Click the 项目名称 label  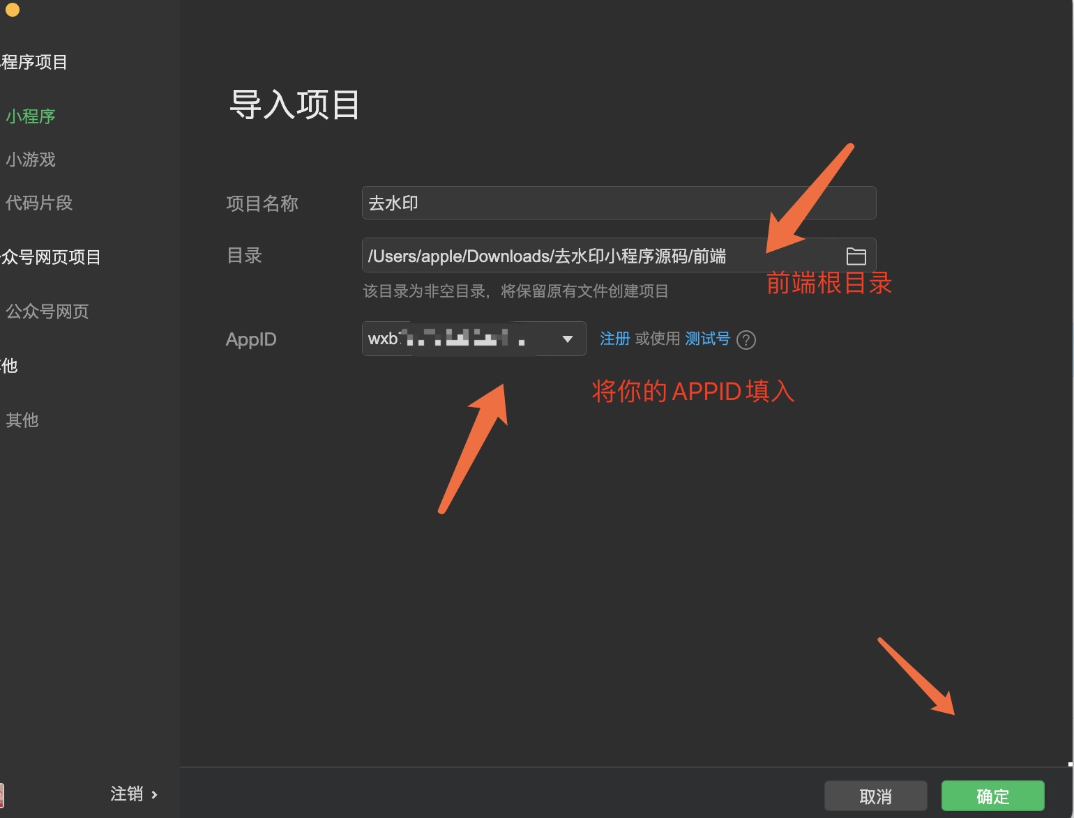pos(262,203)
